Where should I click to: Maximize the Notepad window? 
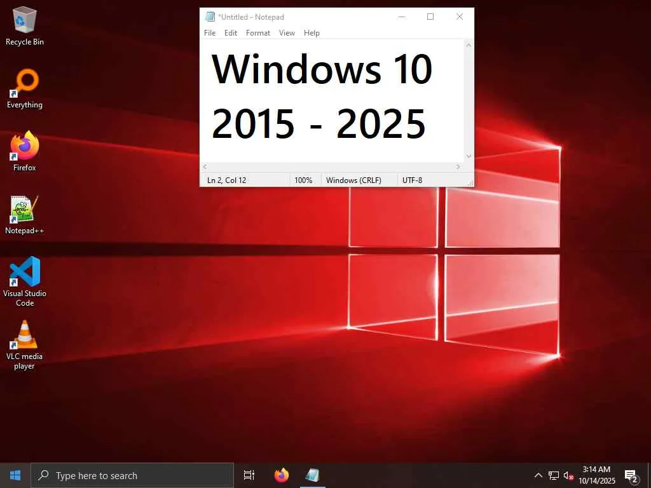click(430, 17)
